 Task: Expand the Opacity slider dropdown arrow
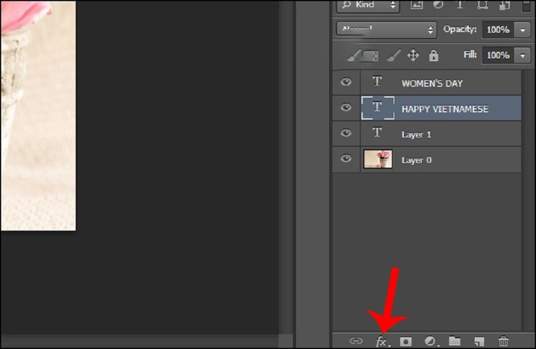click(x=522, y=30)
